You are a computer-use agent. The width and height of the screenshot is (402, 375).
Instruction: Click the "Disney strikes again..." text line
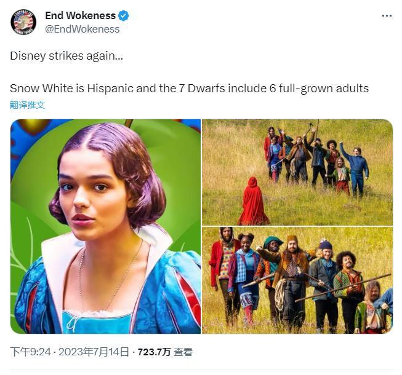click(x=66, y=56)
